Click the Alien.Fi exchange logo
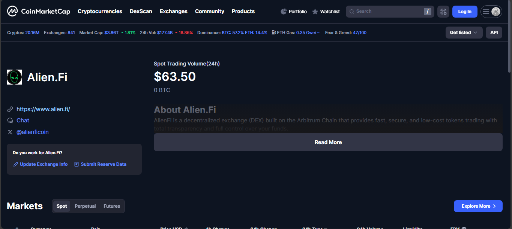This screenshot has width=512, height=229. click(14, 77)
